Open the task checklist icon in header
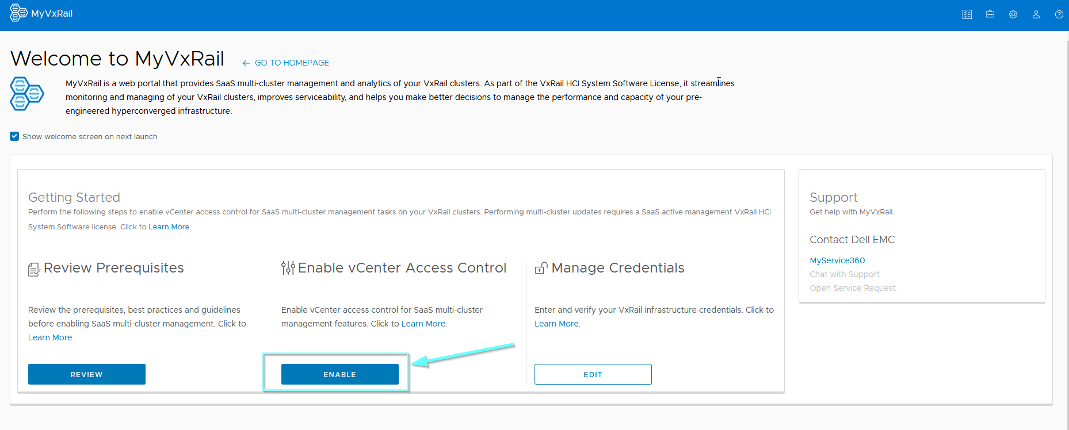1069x430 pixels. (x=967, y=14)
